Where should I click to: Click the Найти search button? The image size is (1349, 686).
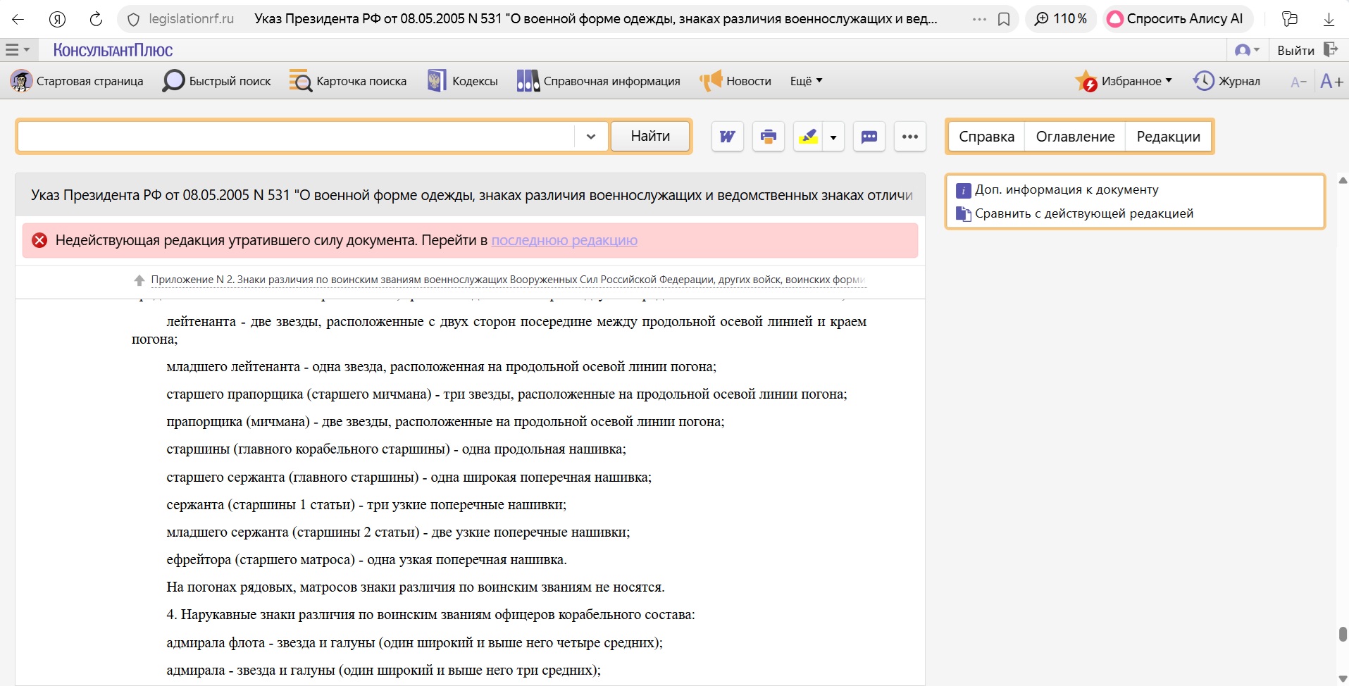[x=649, y=136]
